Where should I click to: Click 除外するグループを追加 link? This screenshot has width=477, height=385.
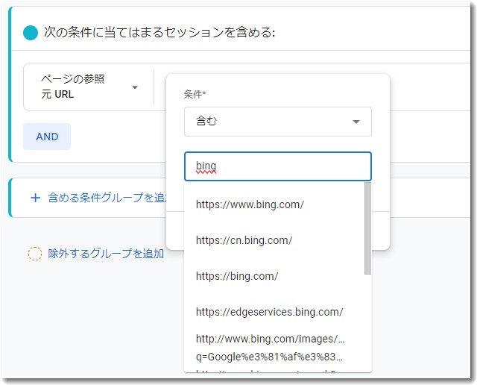[106, 254]
